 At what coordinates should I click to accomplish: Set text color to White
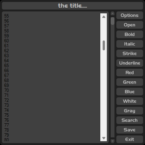130,101
